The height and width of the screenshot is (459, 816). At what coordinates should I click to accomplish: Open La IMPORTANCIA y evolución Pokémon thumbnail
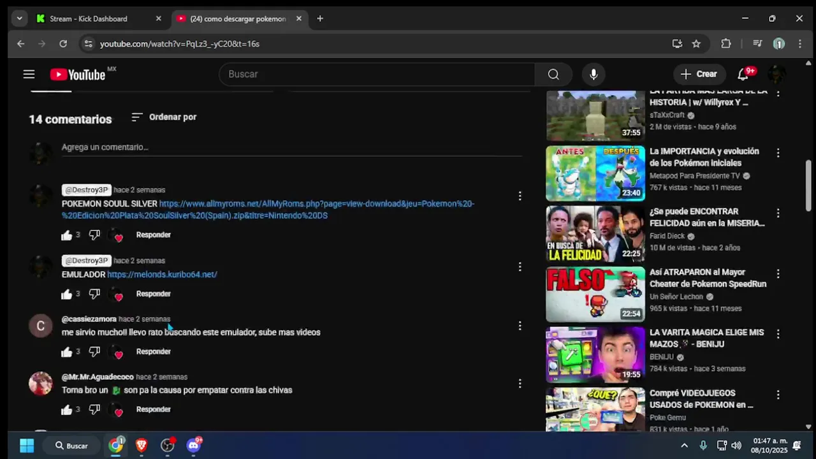click(x=595, y=173)
